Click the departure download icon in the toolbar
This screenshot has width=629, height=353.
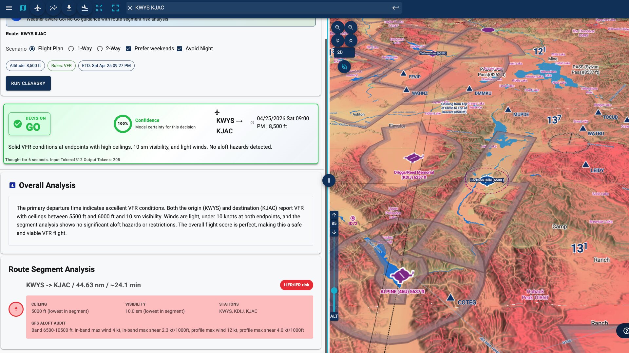pyautogui.click(x=69, y=8)
